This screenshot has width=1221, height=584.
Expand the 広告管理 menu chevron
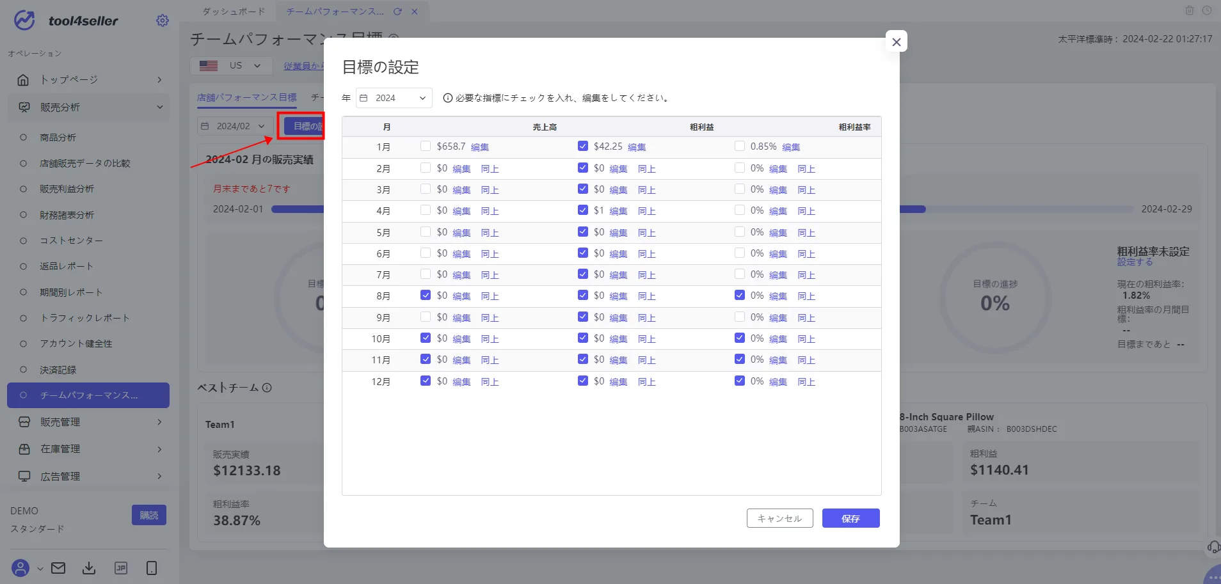coord(159,476)
